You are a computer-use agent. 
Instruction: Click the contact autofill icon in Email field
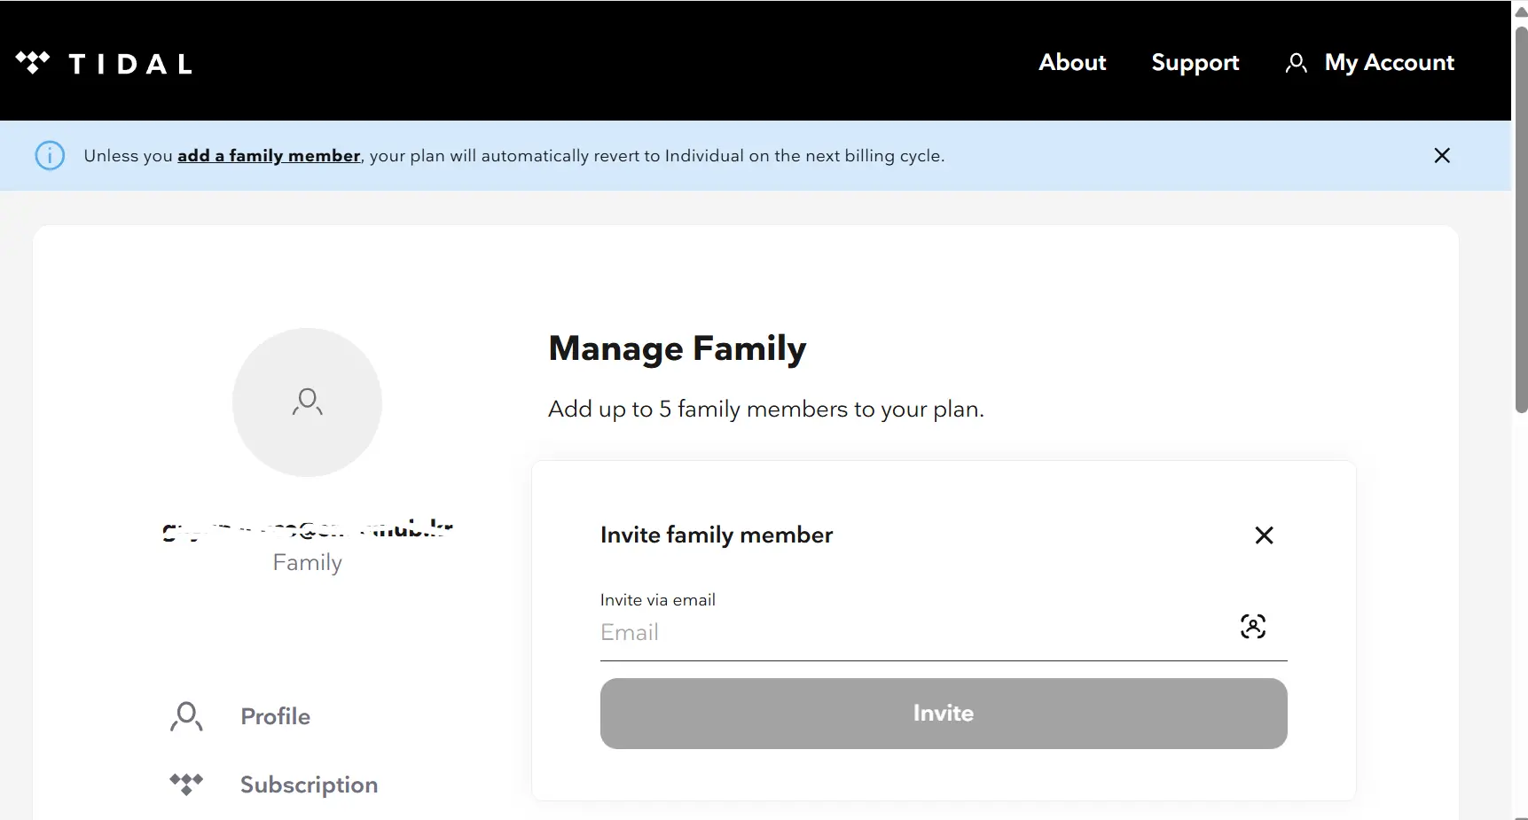pyautogui.click(x=1252, y=627)
